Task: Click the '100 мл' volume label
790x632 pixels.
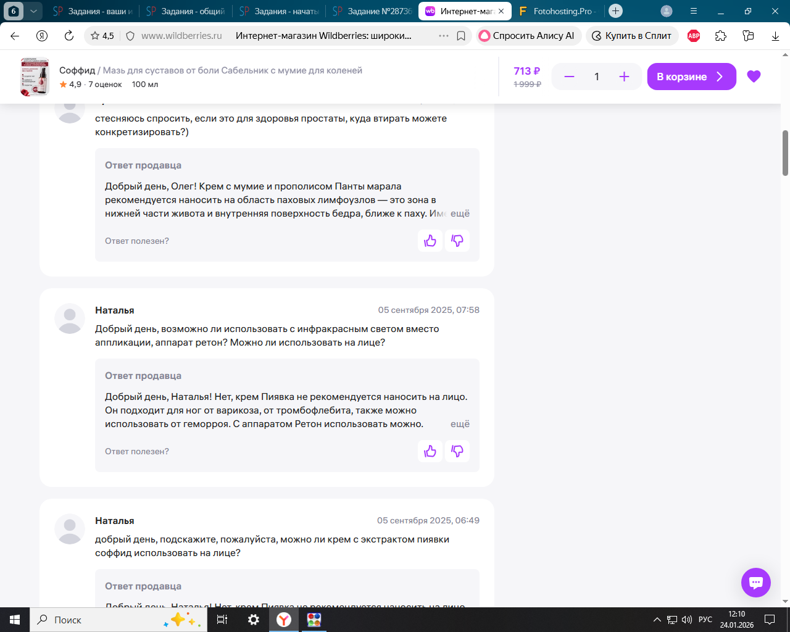Action: (x=145, y=85)
